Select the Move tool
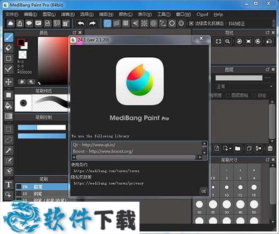Viewport: 279px width, 234px height. coord(8,82)
